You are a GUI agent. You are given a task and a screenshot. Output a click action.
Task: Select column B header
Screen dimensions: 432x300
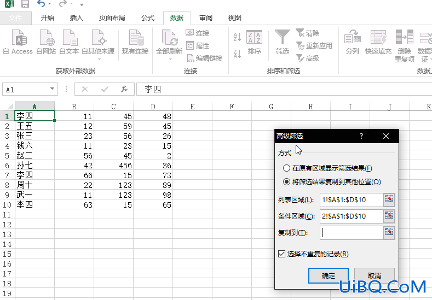[x=74, y=107]
